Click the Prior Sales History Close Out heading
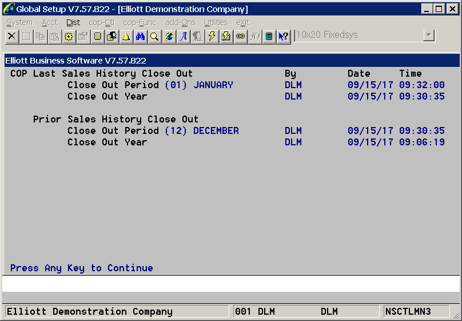The image size is (462, 321). click(x=115, y=119)
